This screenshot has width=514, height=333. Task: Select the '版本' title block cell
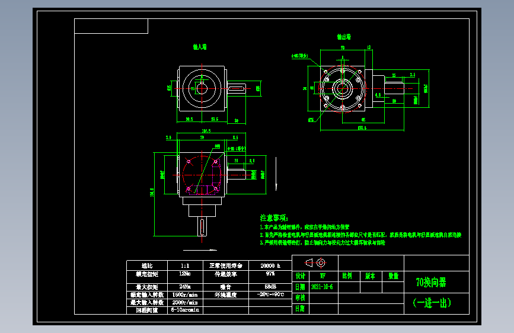pyautogui.click(x=371, y=276)
